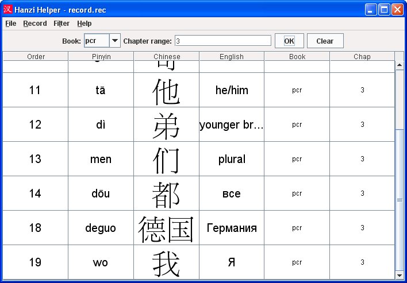
Task: Click the Chap column header
Action: pyautogui.click(x=362, y=56)
